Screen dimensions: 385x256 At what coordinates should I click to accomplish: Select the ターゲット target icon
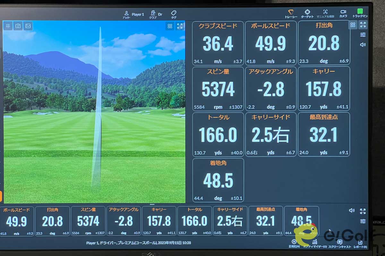pos(307,13)
